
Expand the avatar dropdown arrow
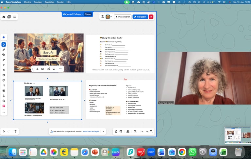tap(111, 17)
